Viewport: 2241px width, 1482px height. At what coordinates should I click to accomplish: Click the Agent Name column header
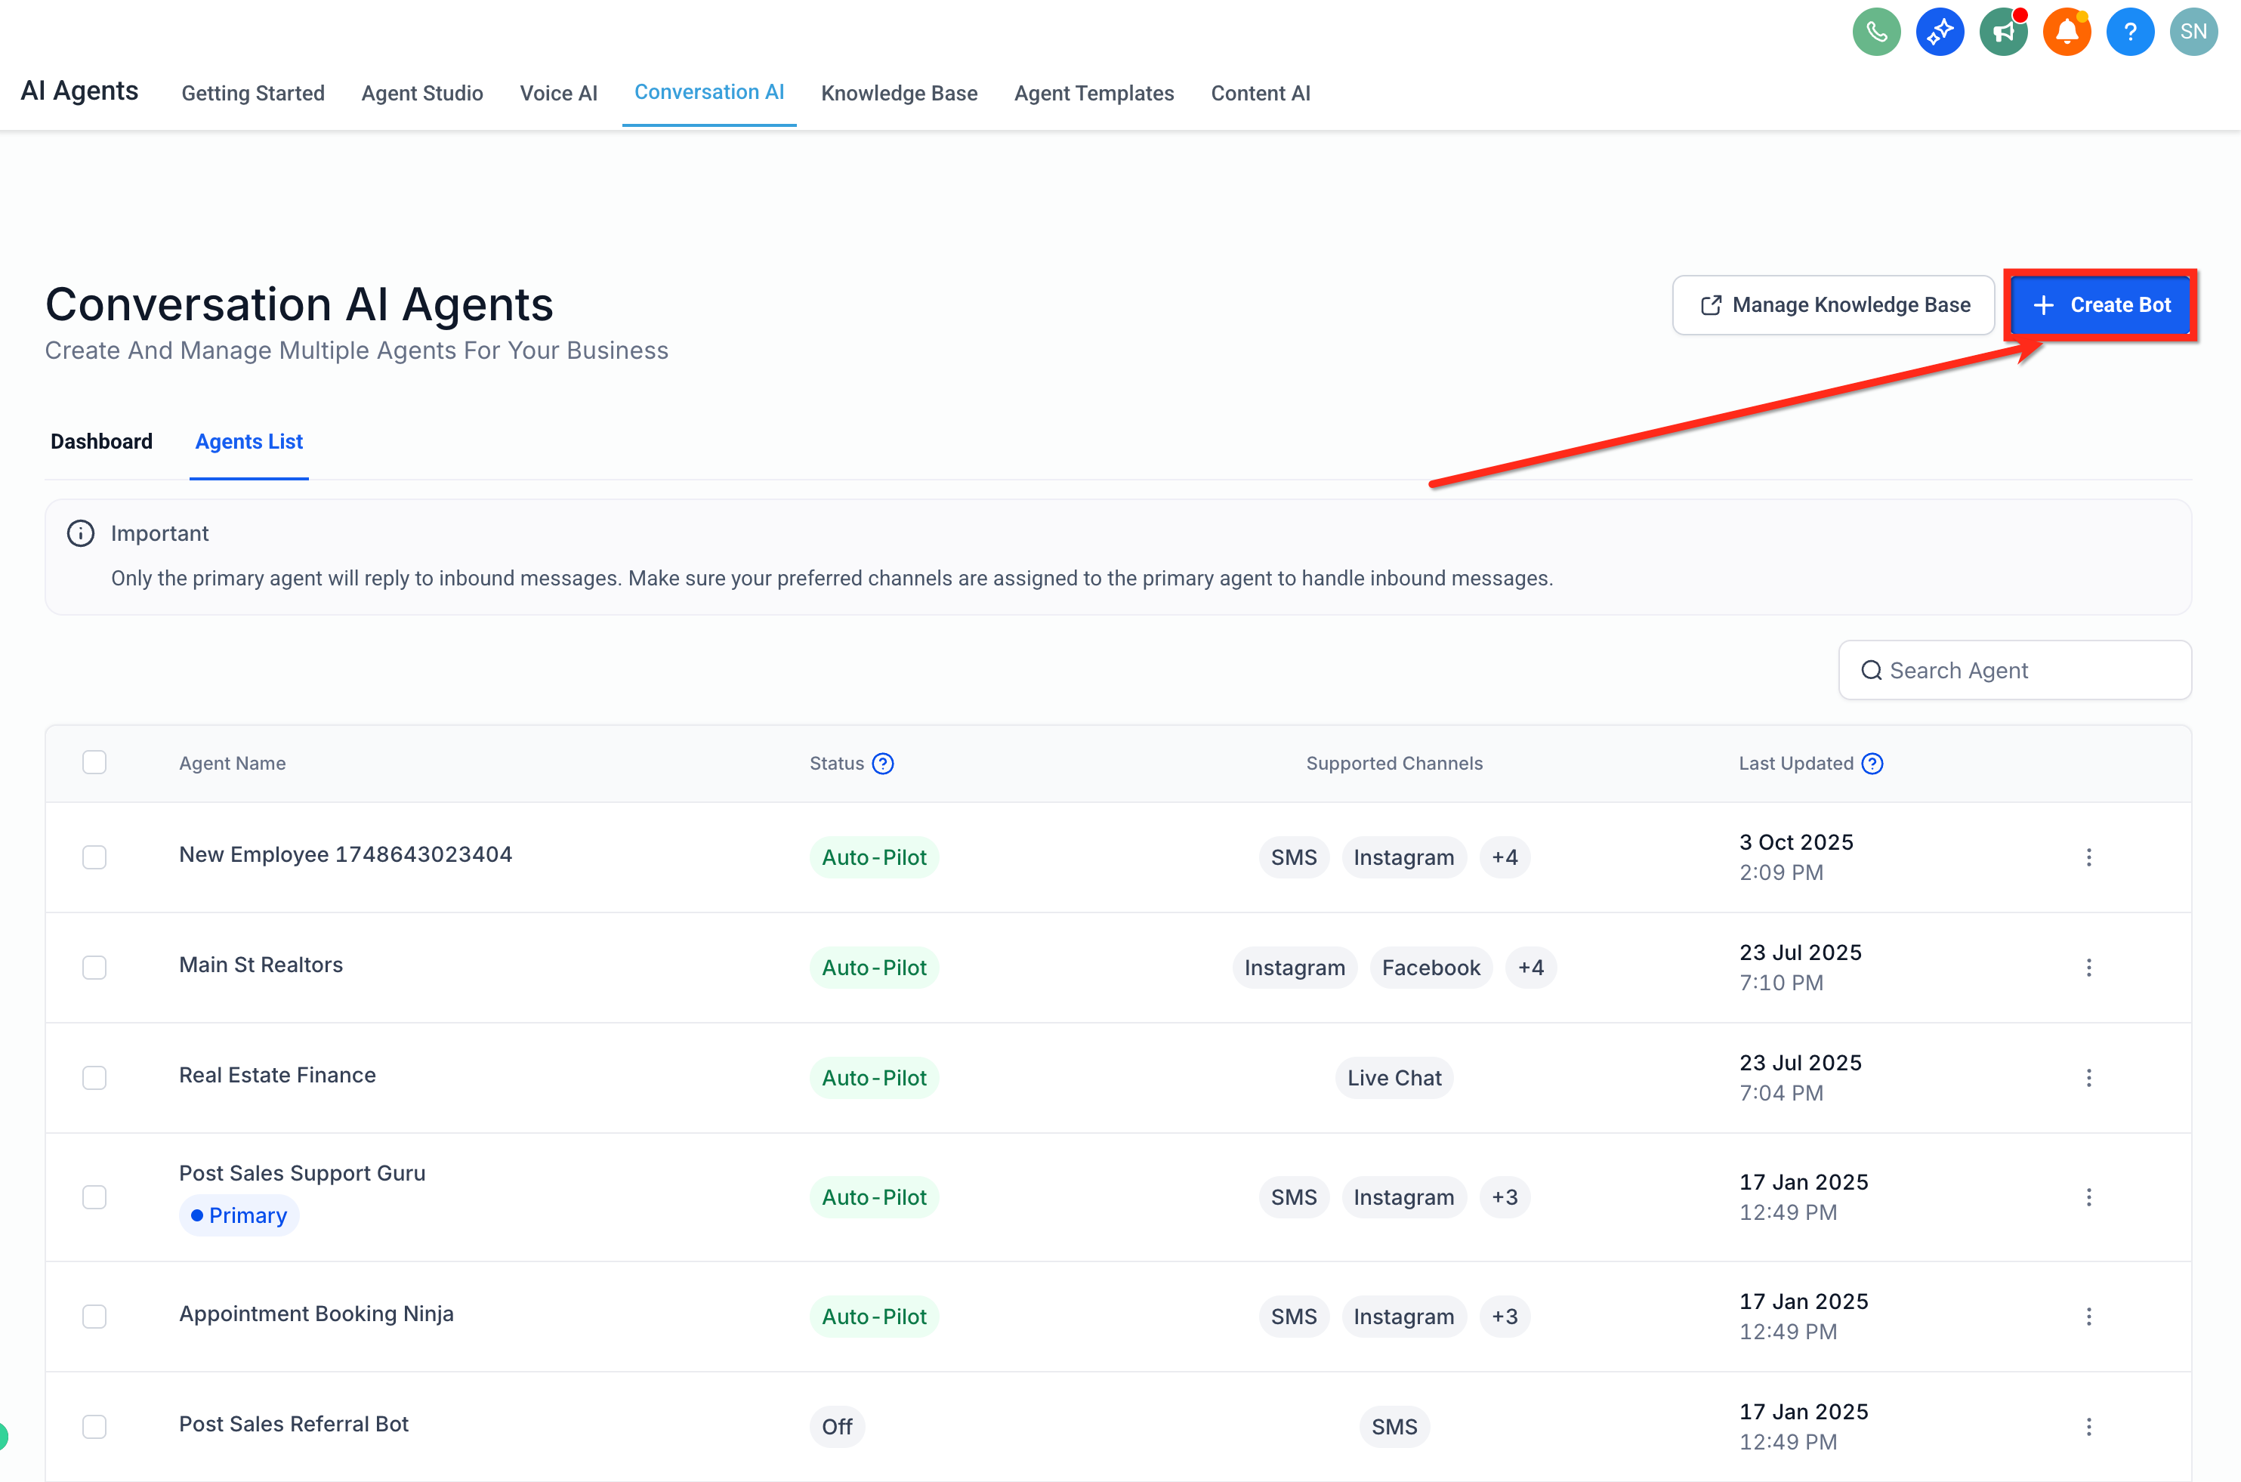click(233, 764)
